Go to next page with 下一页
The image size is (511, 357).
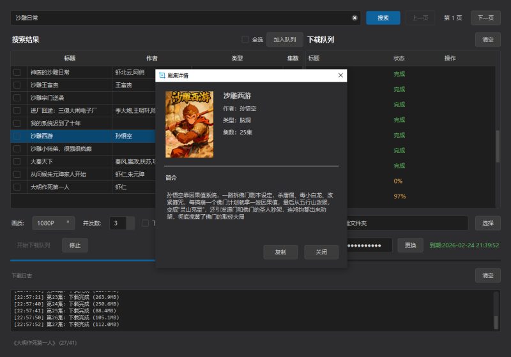click(485, 18)
